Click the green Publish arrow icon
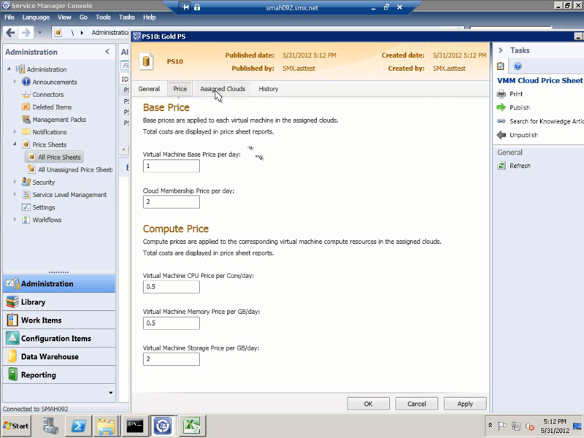 point(502,107)
